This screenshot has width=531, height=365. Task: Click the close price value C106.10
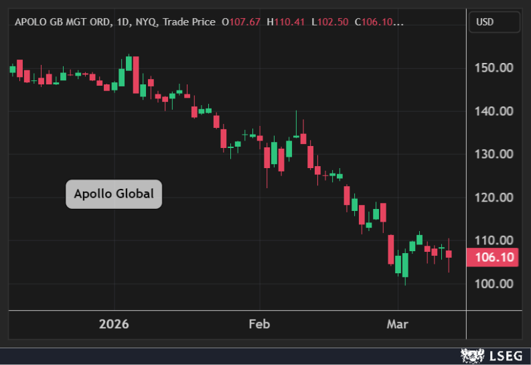(378, 22)
